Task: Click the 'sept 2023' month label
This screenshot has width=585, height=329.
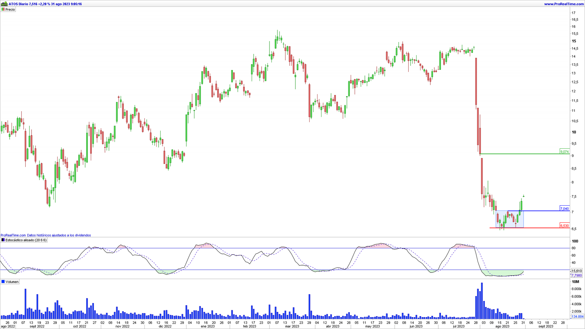Action: (x=546, y=326)
